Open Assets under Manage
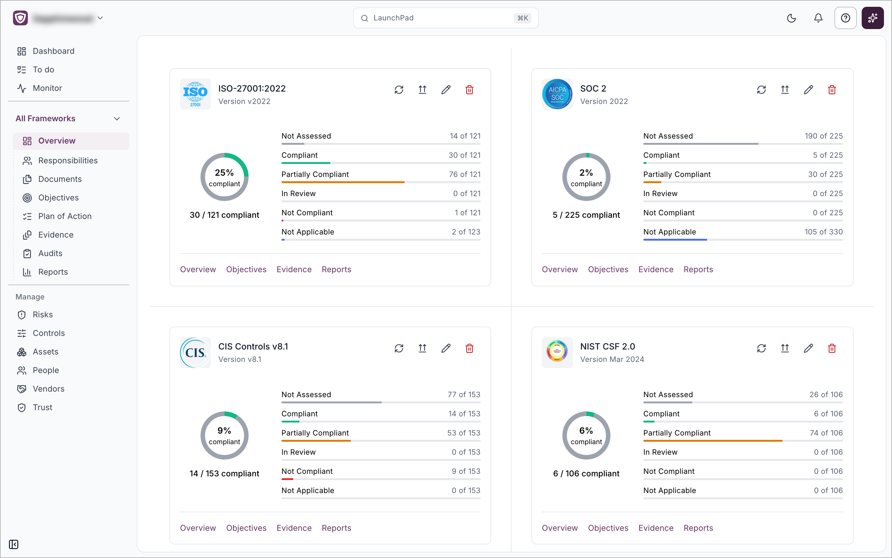 (x=45, y=351)
